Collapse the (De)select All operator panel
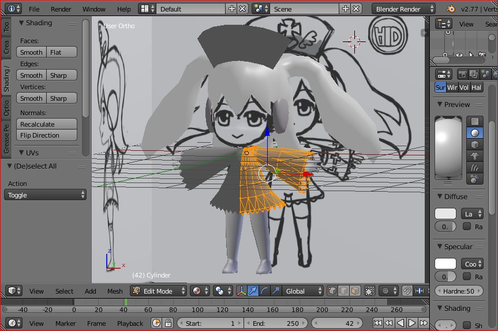 10,166
